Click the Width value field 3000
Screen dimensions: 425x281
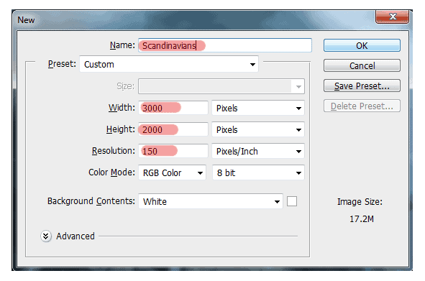(173, 108)
